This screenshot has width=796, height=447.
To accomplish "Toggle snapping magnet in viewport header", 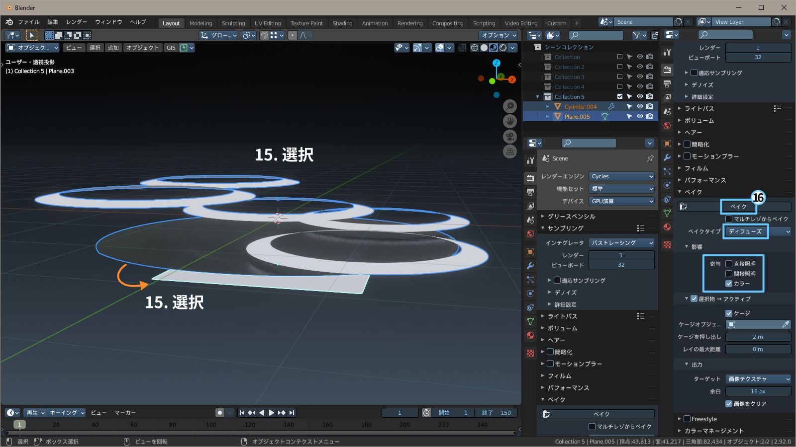I will coord(264,35).
